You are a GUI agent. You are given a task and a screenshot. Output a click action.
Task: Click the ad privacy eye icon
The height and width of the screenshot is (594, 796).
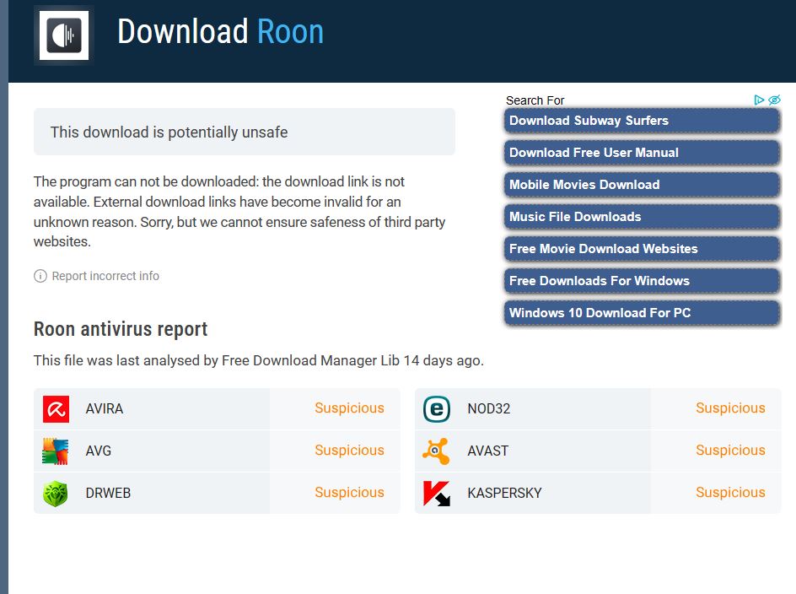pos(774,100)
